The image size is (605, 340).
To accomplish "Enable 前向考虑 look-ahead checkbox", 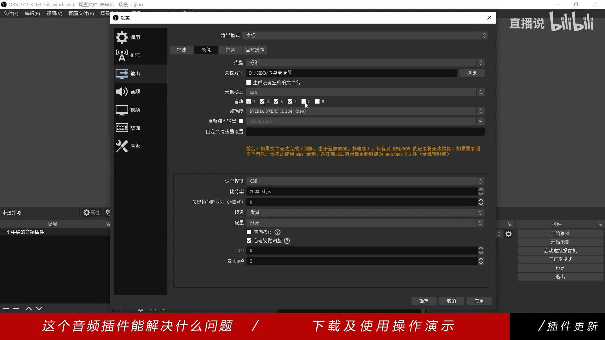I will 249,232.
